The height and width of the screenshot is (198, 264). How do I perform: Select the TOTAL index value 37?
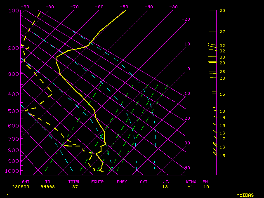coord(75,186)
